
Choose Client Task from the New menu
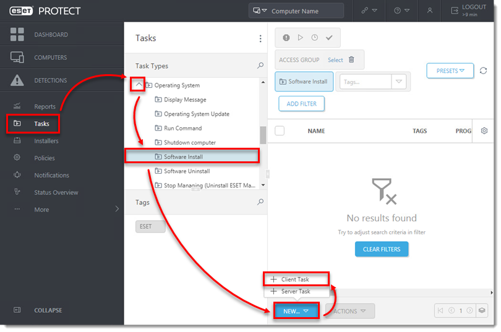(x=296, y=279)
